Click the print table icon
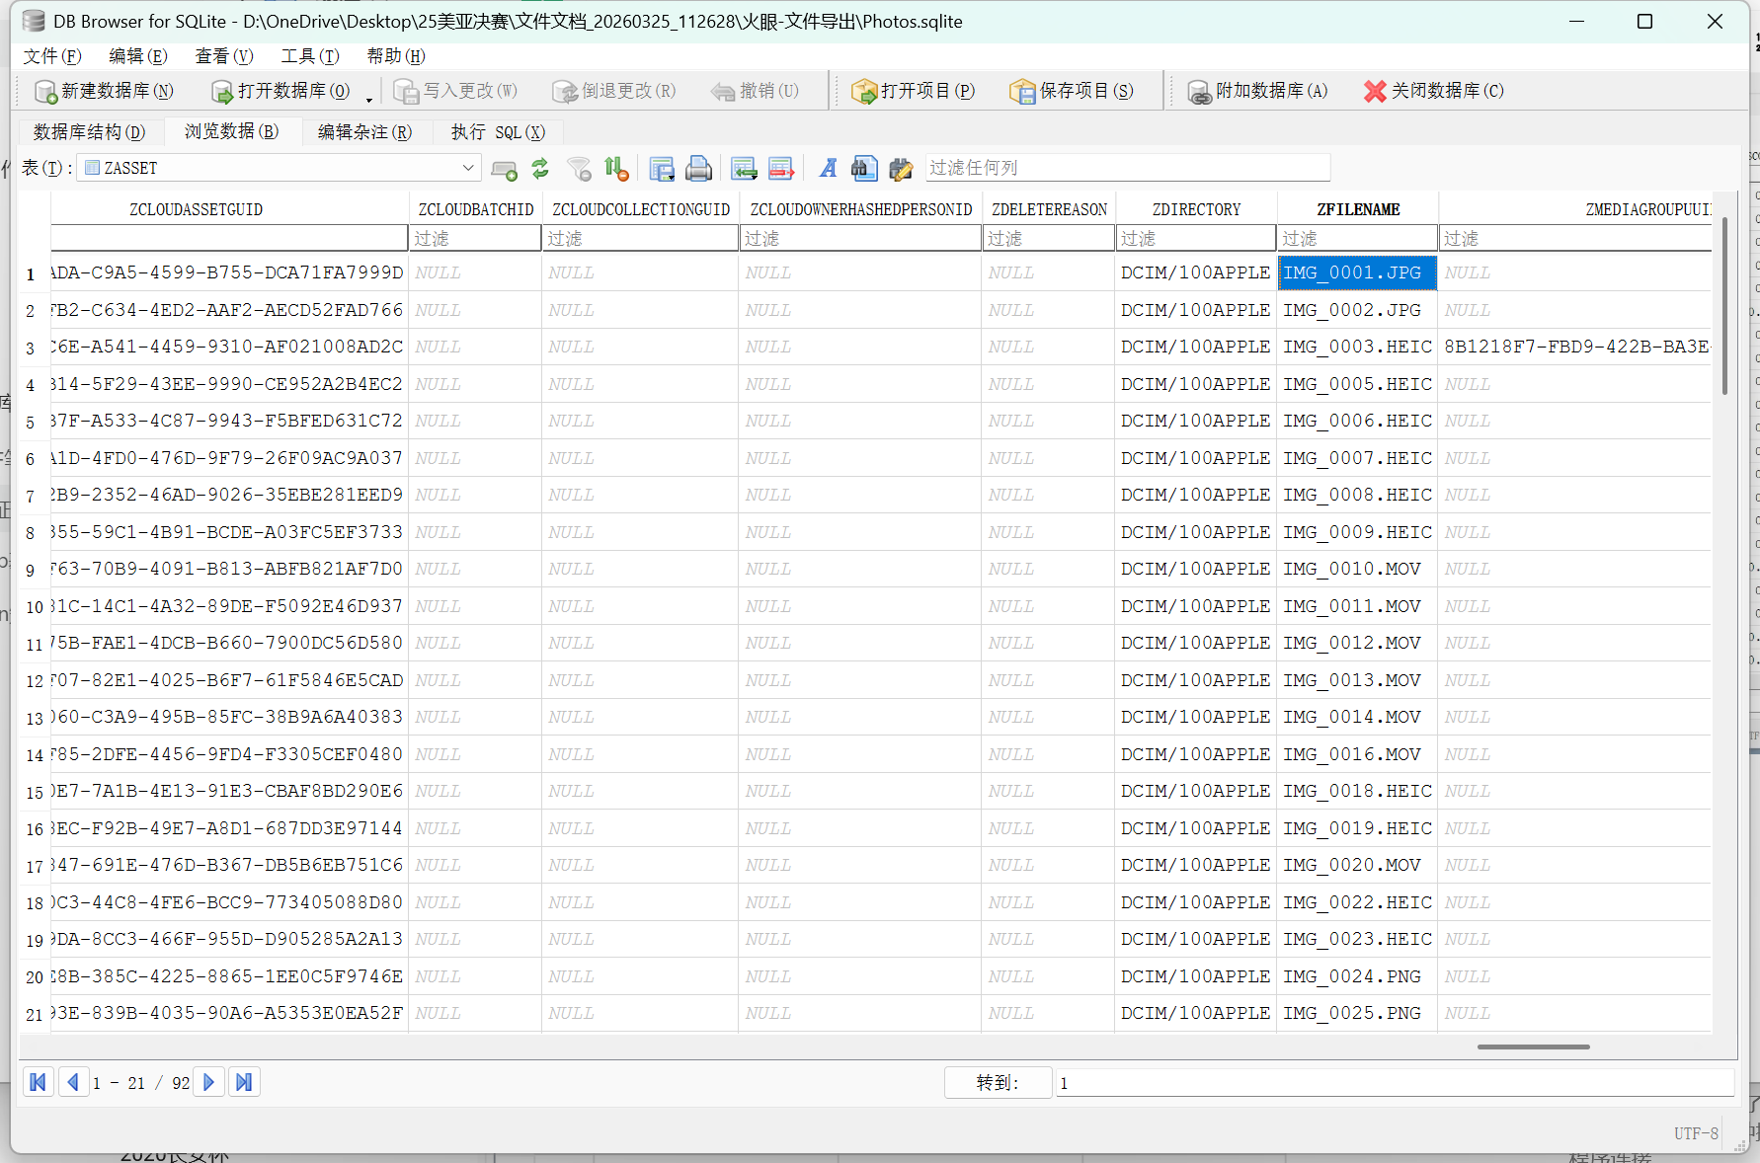The height and width of the screenshot is (1163, 1760). click(x=698, y=169)
